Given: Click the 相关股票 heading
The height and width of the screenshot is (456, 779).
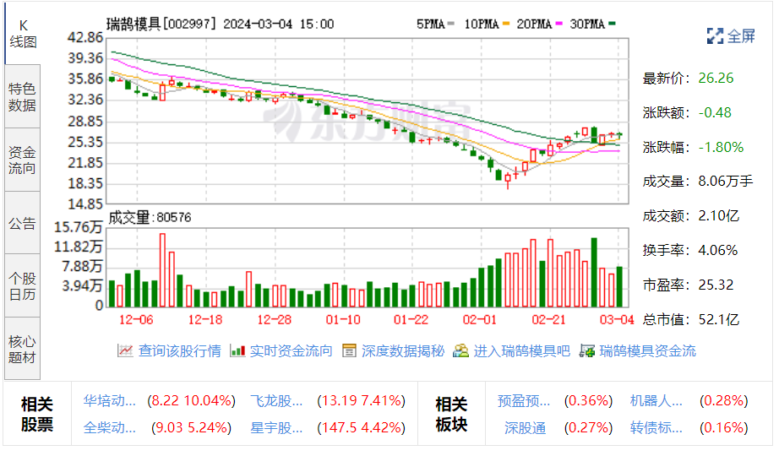Looking at the screenshot, I should click(37, 414).
